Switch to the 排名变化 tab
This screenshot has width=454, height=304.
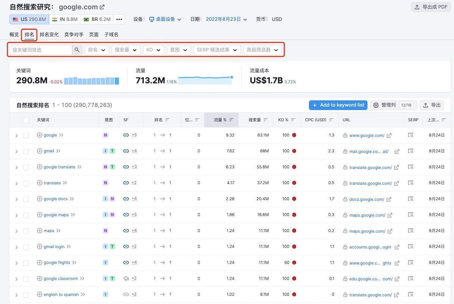pos(49,34)
